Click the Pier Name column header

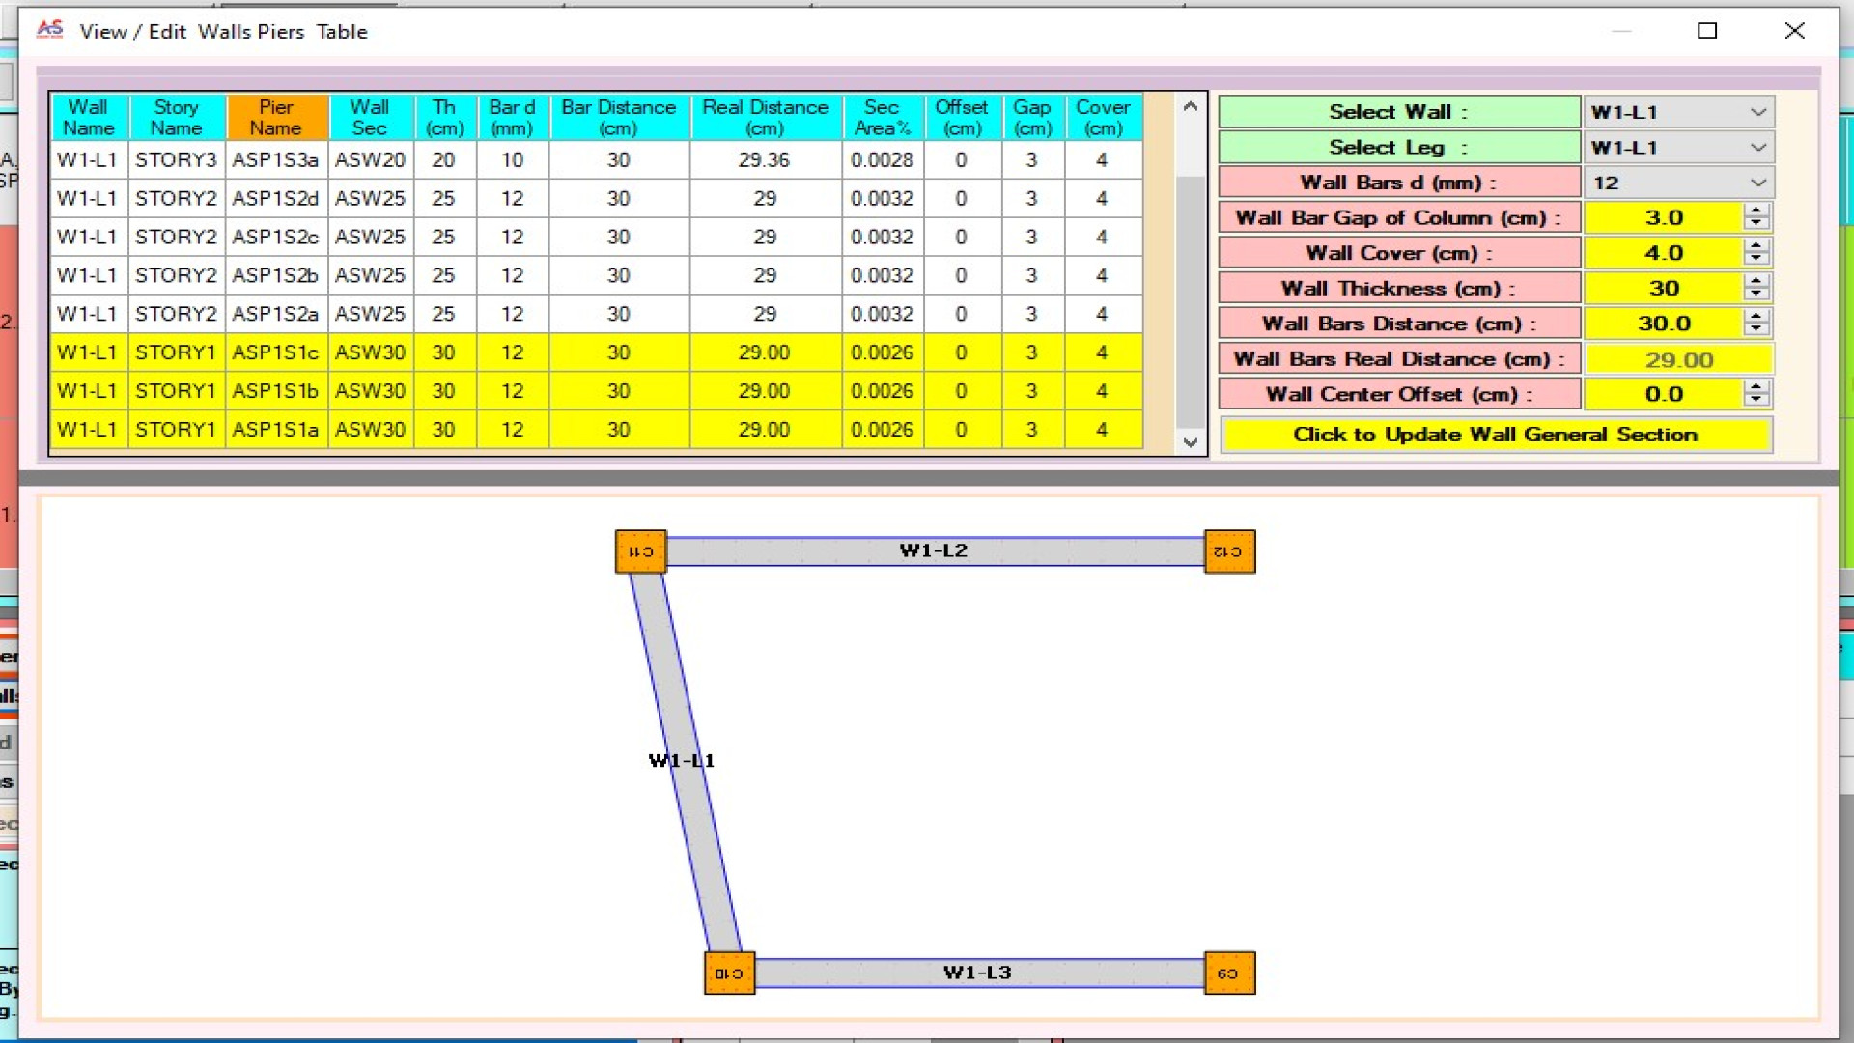pyautogui.click(x=275, y=117)
